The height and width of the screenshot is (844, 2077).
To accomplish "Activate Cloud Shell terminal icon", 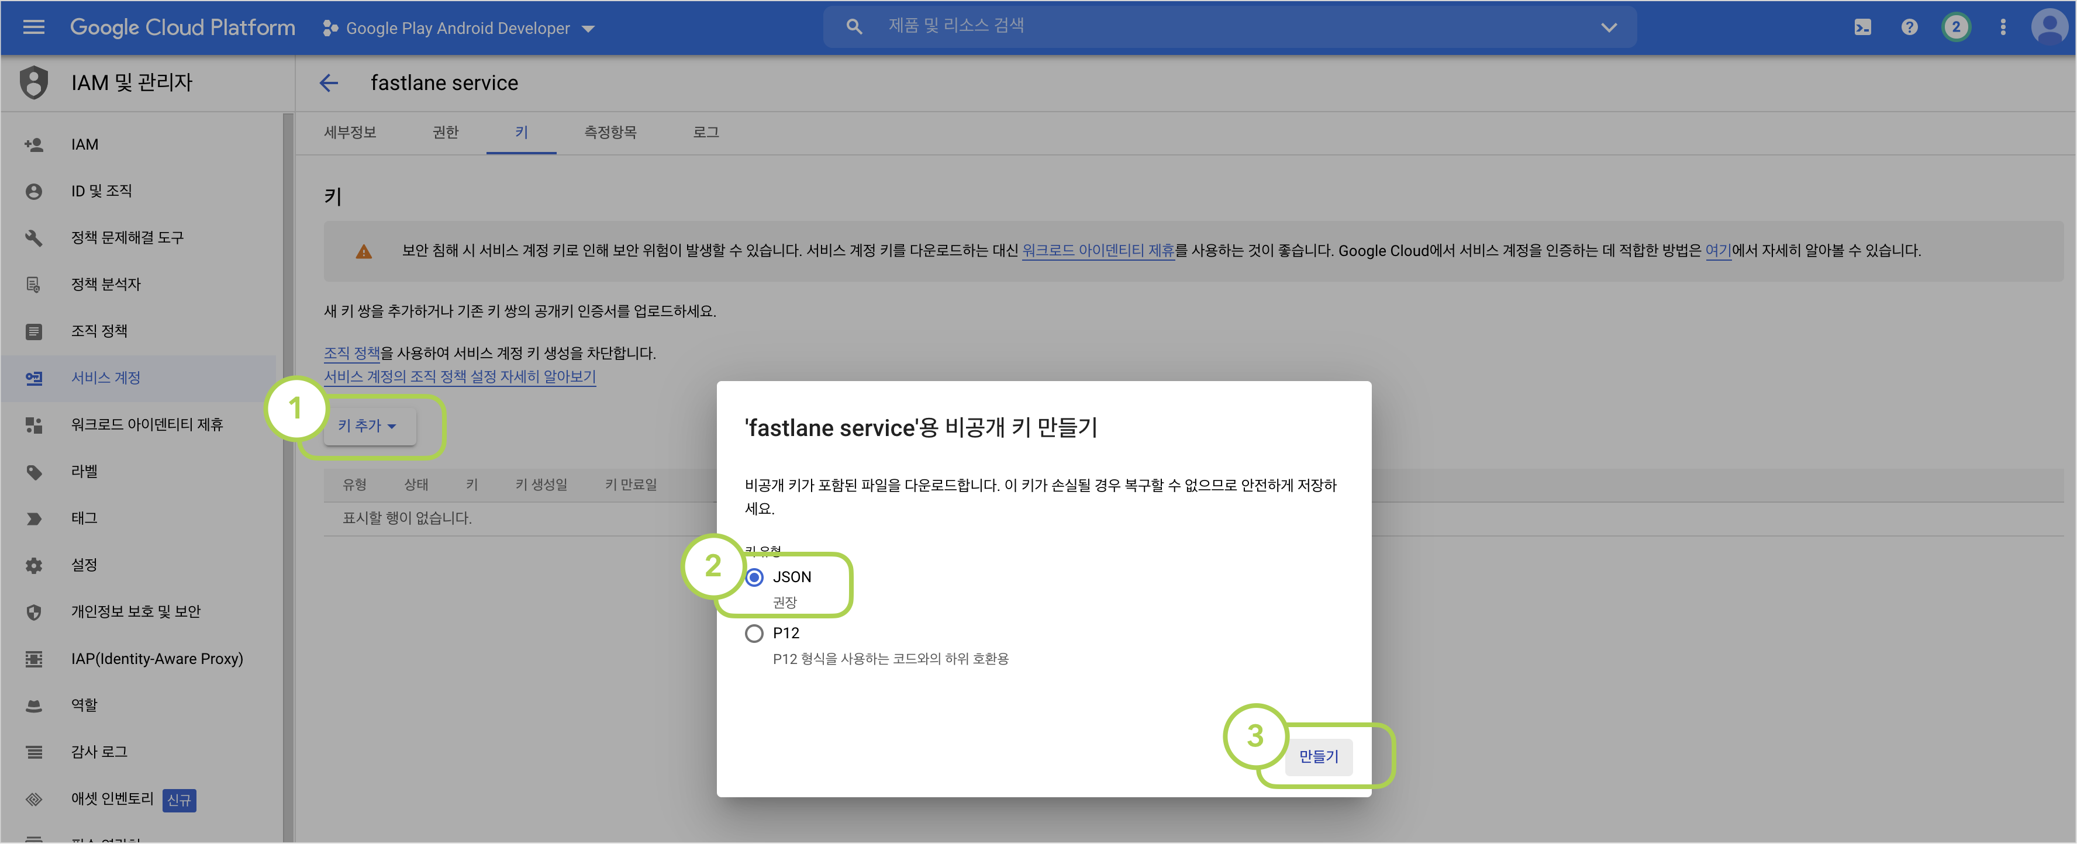I will [1862, 27].
